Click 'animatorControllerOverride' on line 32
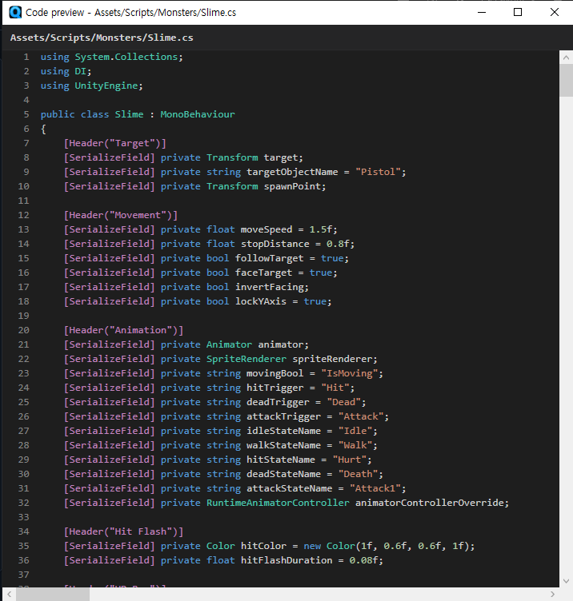Image resolution: width=573 pixels, height=601 pixels. pos(430,503)
